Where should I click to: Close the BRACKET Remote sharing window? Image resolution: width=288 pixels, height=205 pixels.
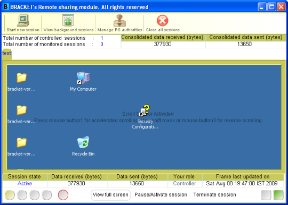281,7
